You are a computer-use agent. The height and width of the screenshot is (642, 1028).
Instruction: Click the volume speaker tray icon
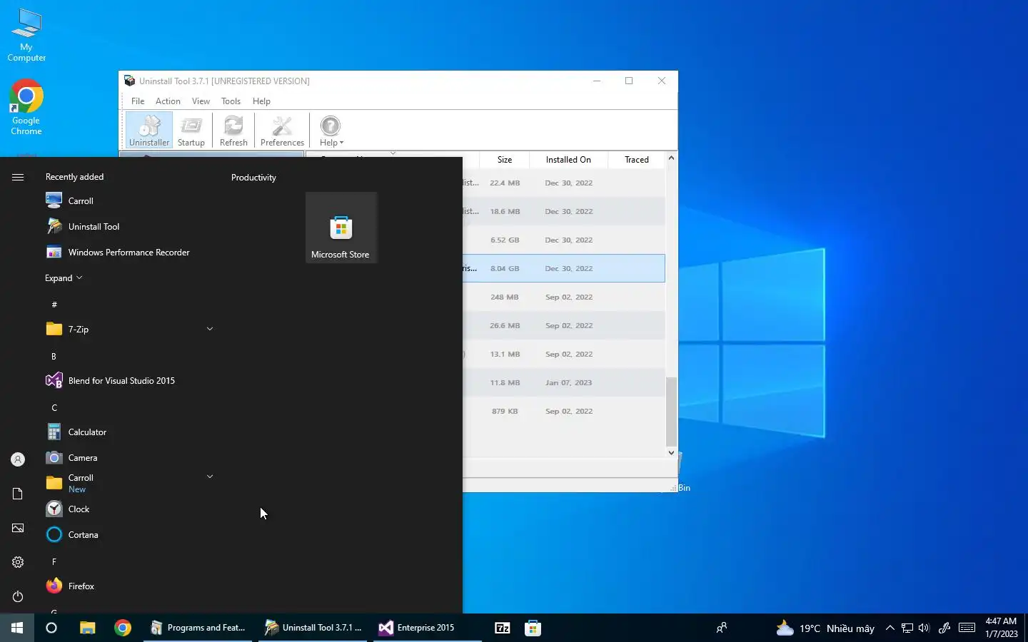click(924, 628)
